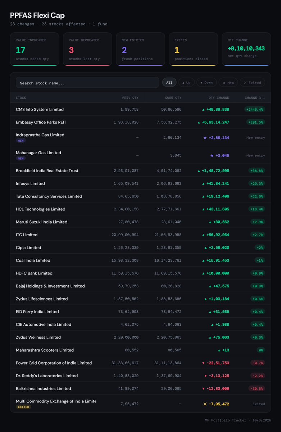
Task: Open the Value Increased summary card
Action: (35, 49)
